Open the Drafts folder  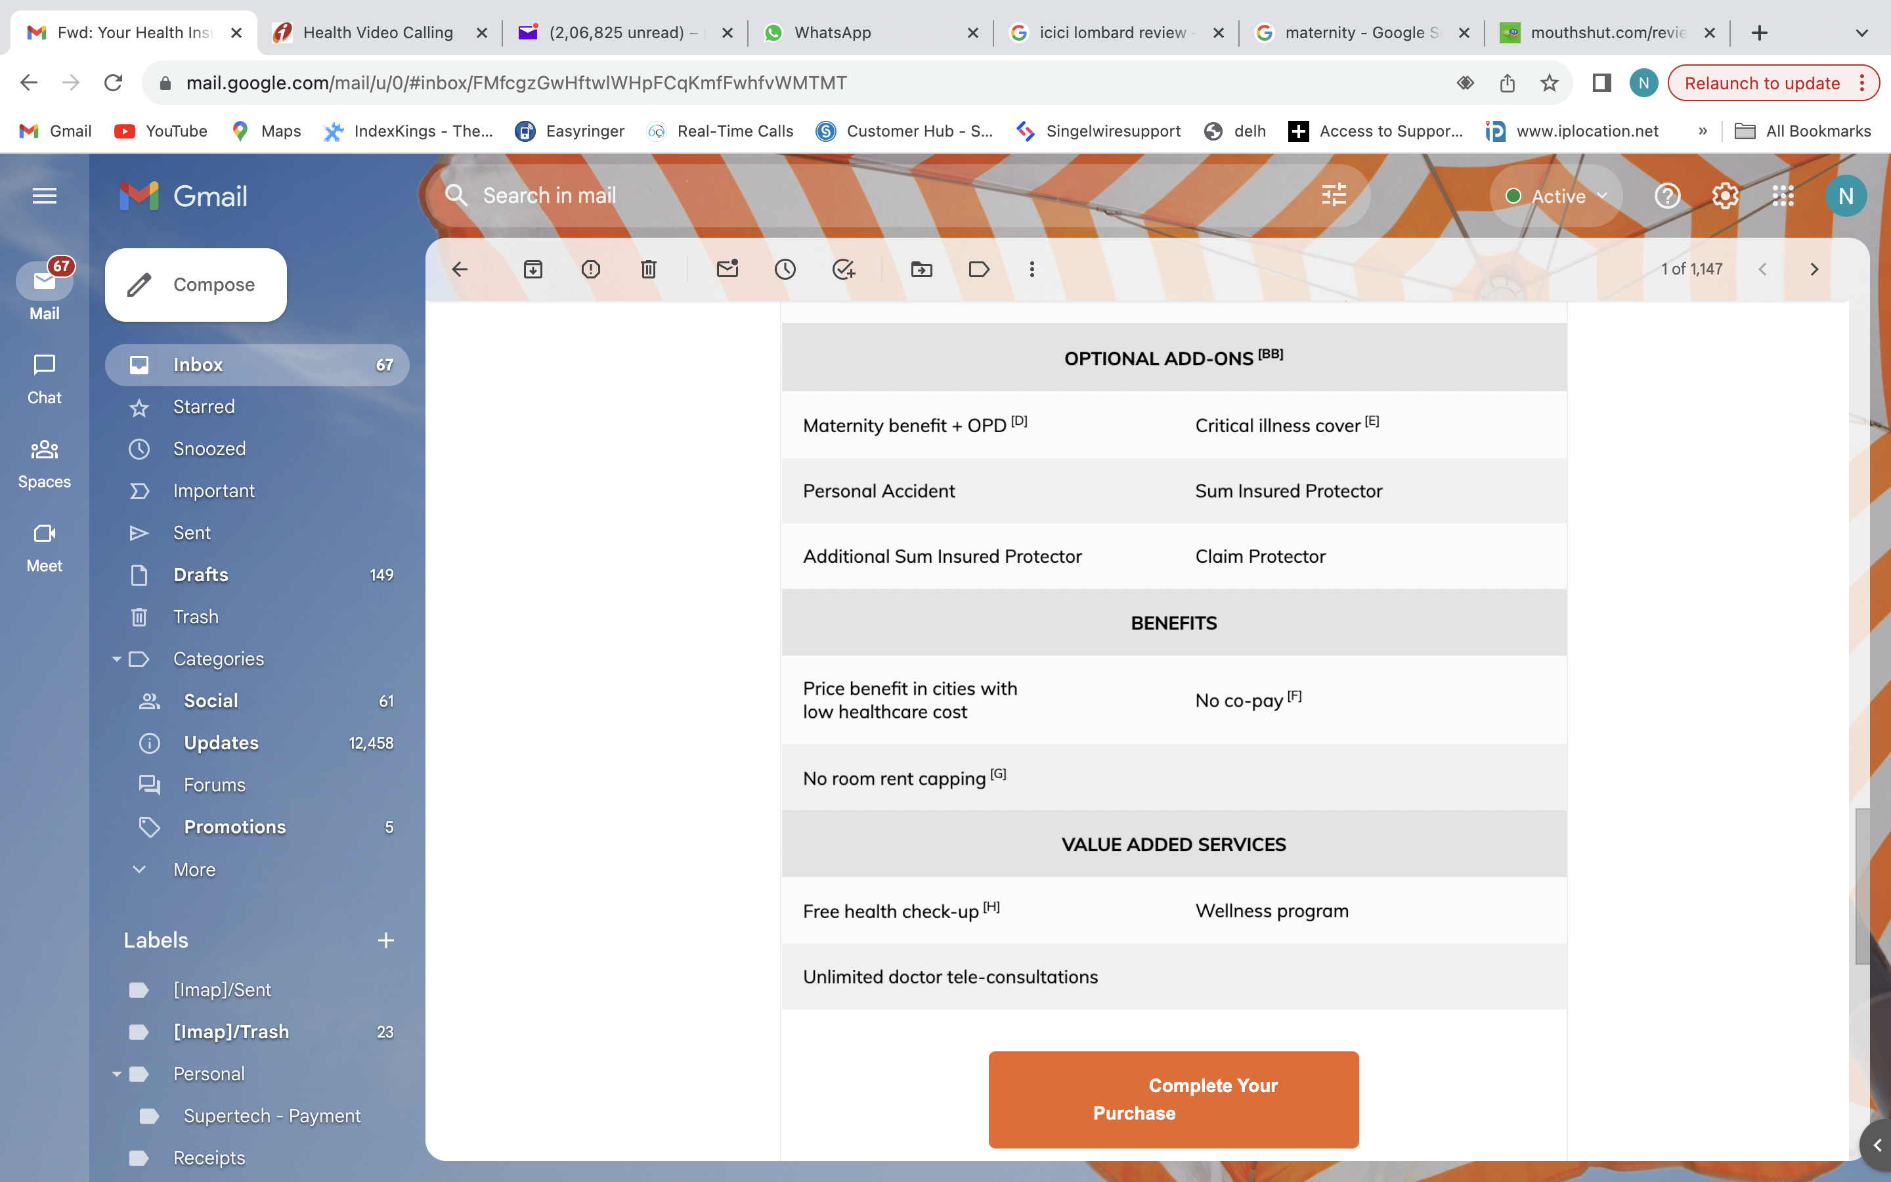tap(201, 575)
